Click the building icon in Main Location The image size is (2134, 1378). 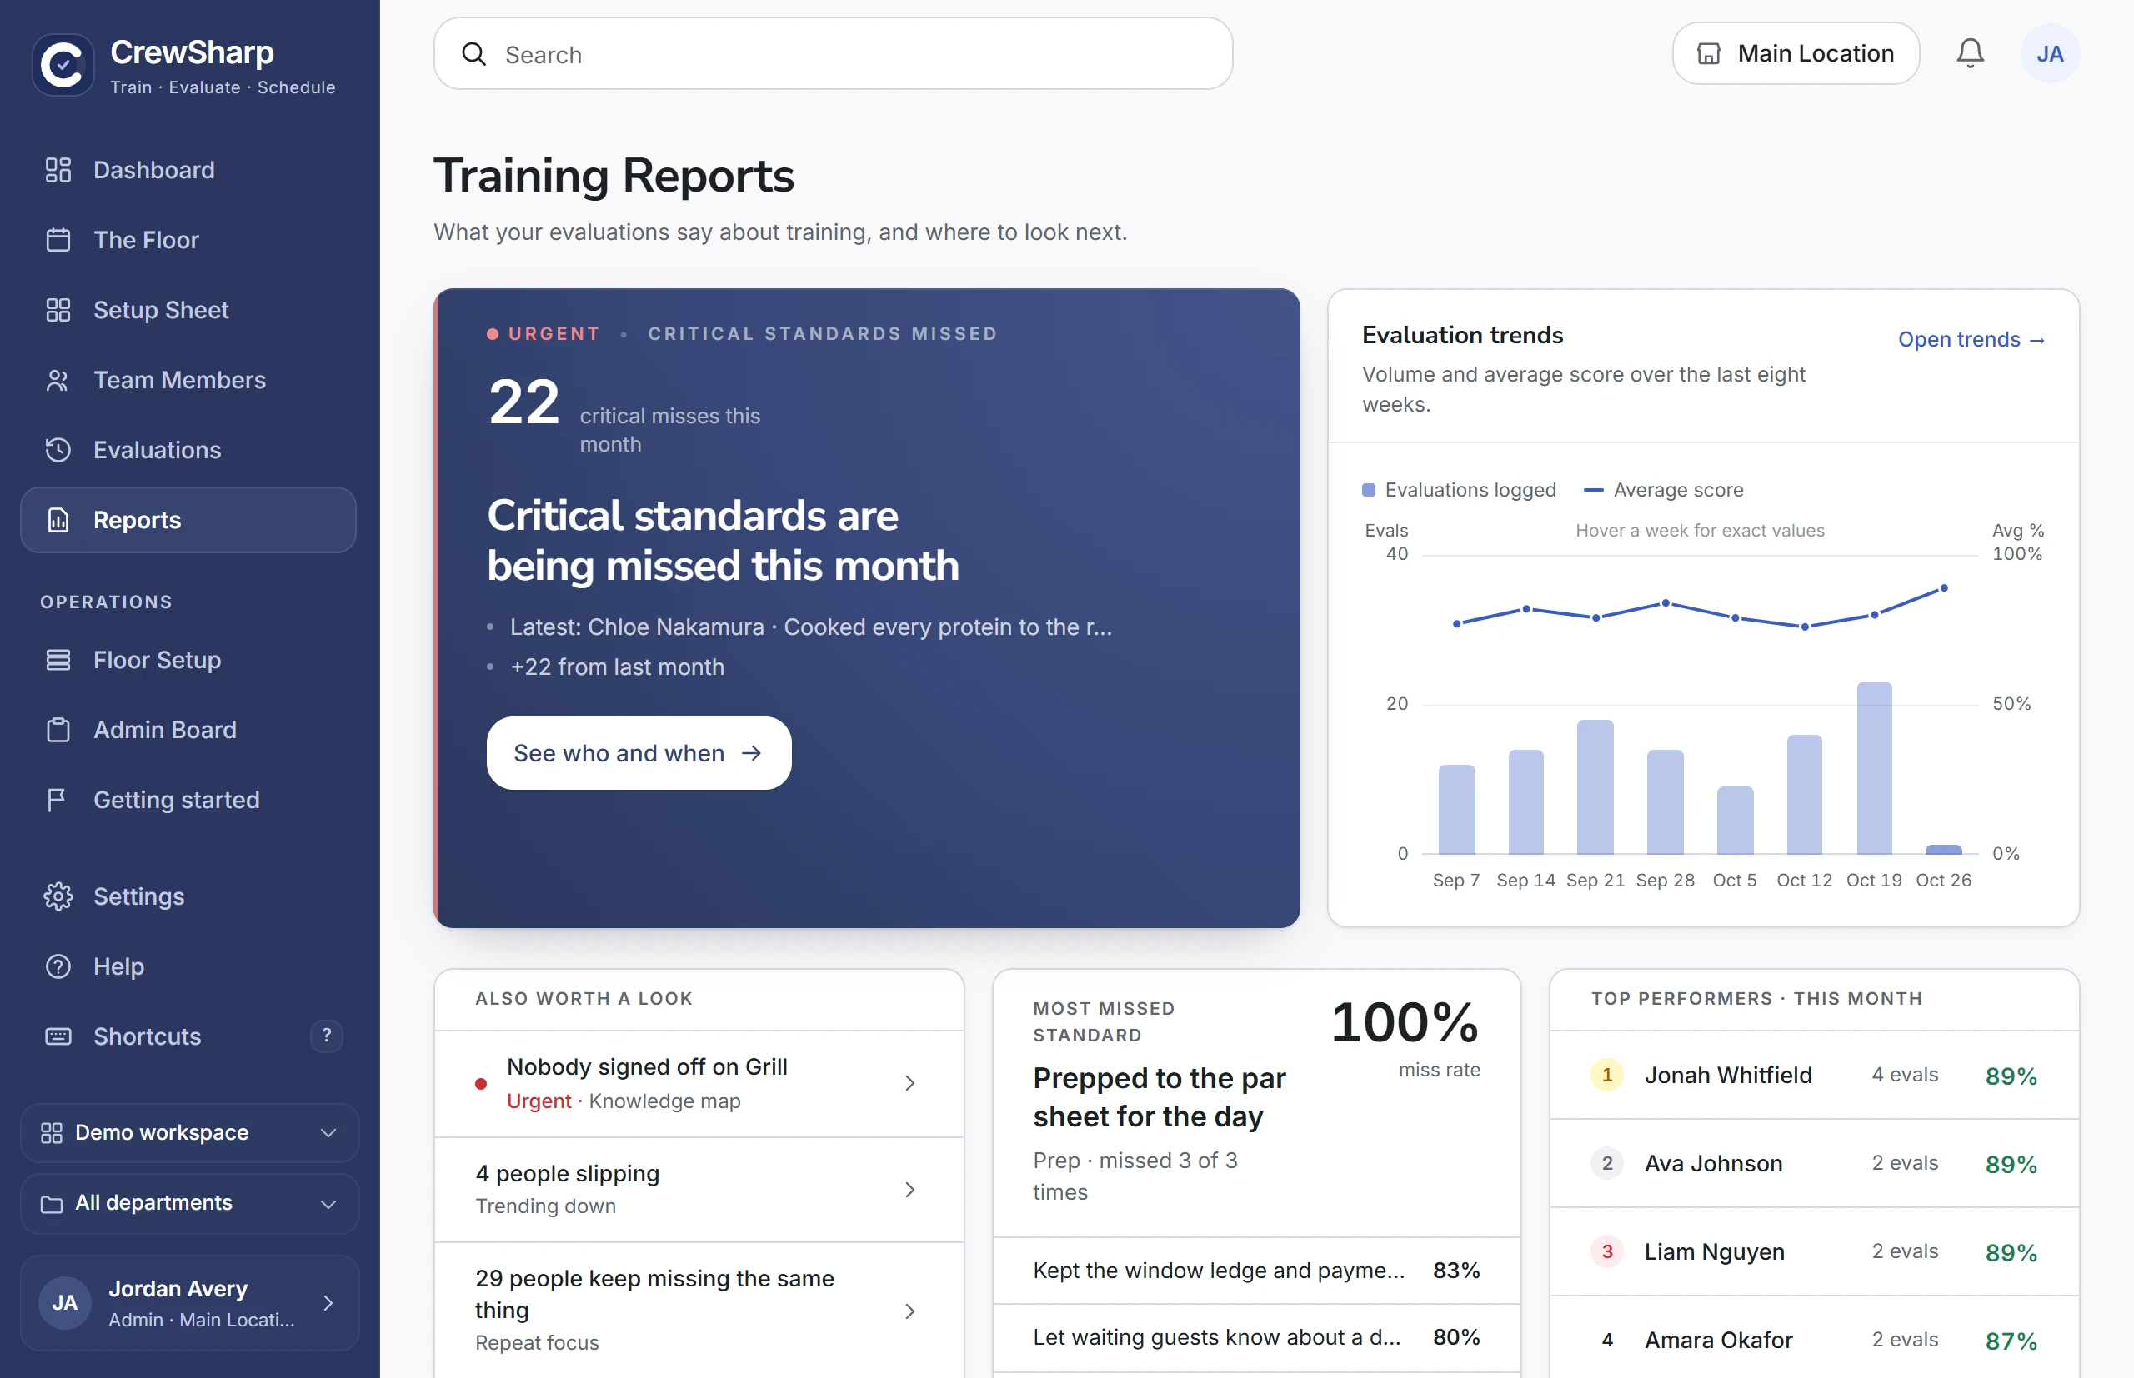1709,53
